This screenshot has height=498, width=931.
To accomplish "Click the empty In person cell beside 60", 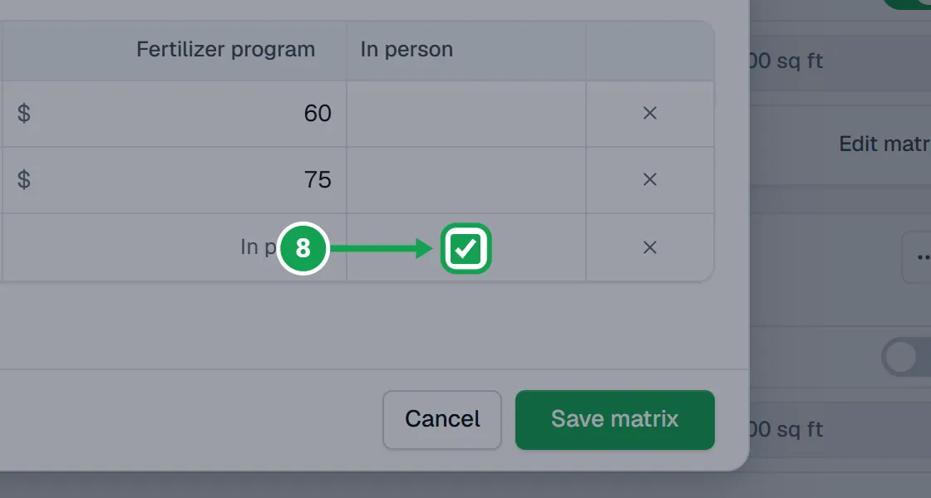I will (466, 114).
